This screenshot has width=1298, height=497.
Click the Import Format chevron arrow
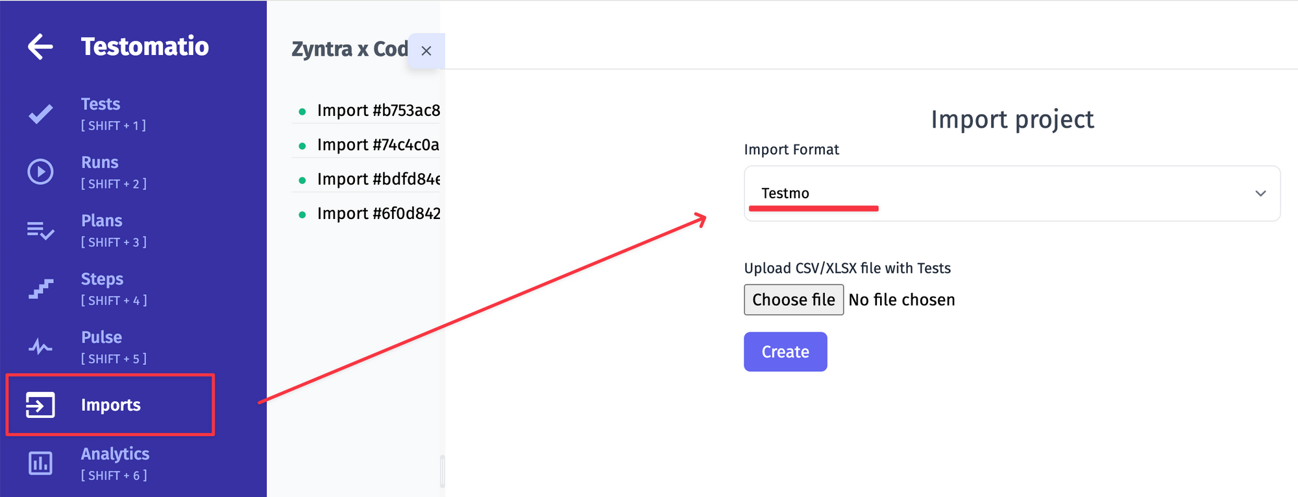coord(1260,194)
